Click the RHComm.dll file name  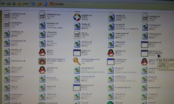tap(51, 78)
